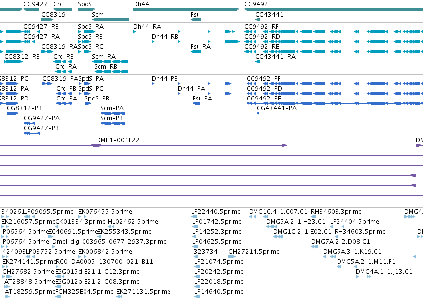Image resolution: width=423 pixels, height=299 pixels.
Task: Select the Scm-RB transcript label
Action: (x=106, y=67)
